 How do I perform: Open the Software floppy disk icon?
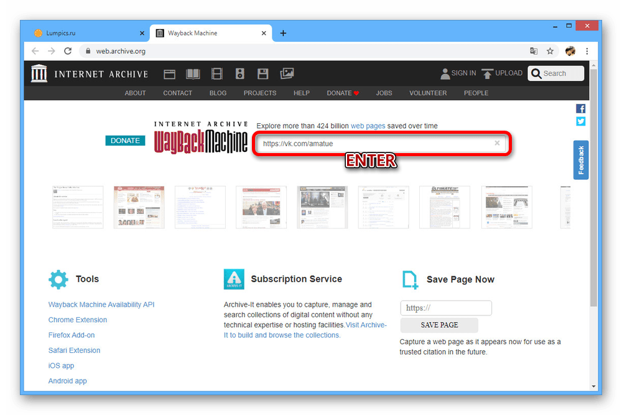coord(262,74)
